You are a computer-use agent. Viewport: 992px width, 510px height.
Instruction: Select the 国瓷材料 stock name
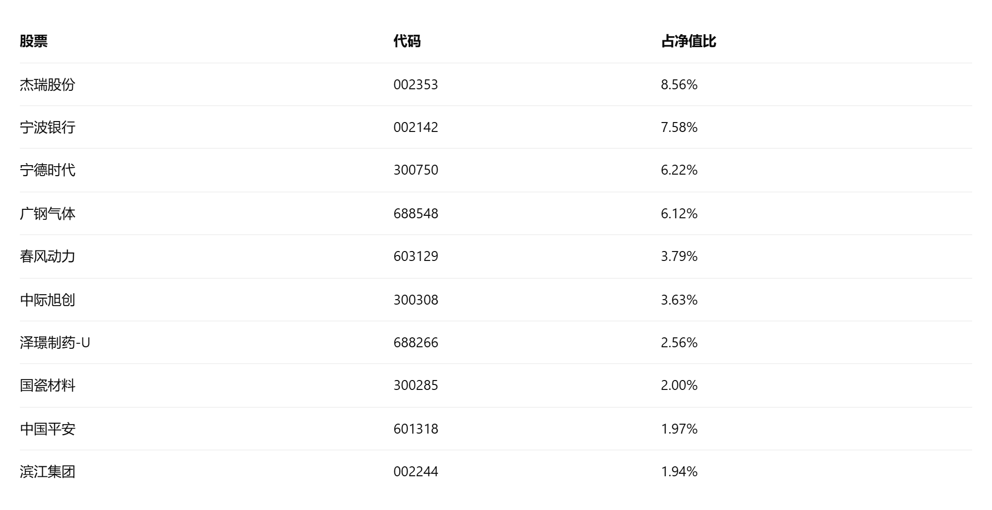pyautogui.click(x=48, y=385)
